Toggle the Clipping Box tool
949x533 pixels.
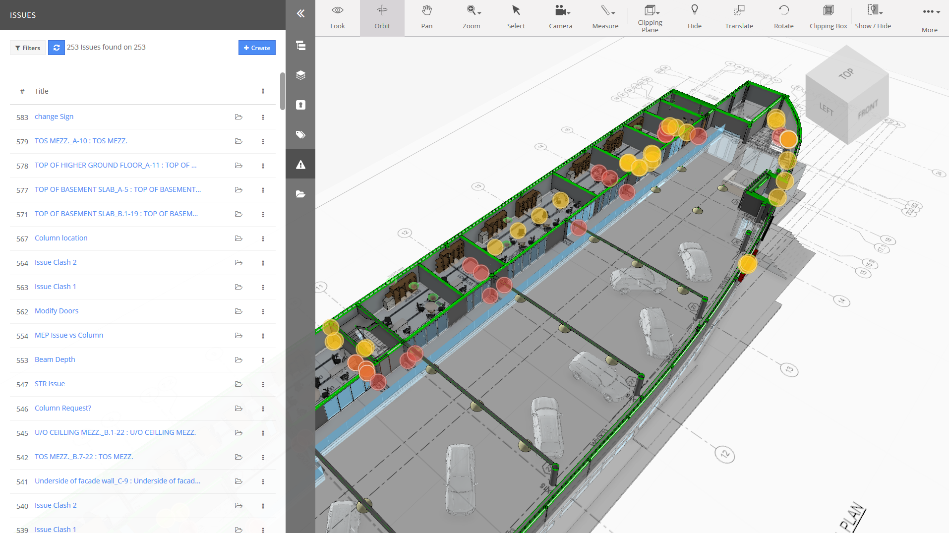click(828, 18)
